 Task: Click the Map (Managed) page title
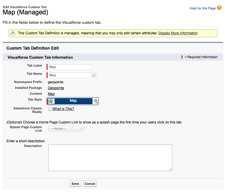tap(26, 12)
